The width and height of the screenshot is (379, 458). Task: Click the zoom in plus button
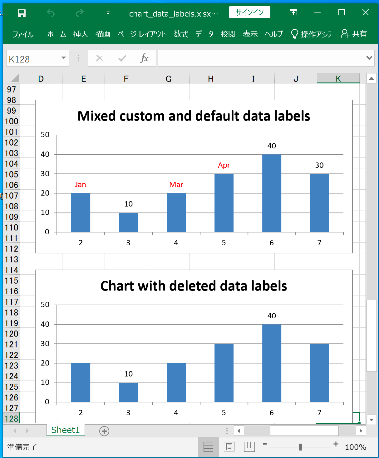click(336, 444)
